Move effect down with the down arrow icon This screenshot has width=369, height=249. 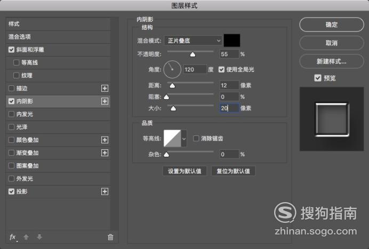pos(39,237)
